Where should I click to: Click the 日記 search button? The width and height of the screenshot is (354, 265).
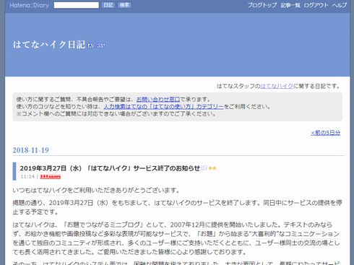[x=108, y=5]
